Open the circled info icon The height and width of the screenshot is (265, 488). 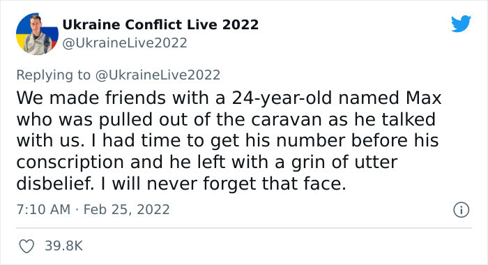pyautogui.click(x=461, y=210)
